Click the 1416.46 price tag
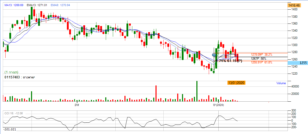The image size is (308, 134). click(295, 5)
